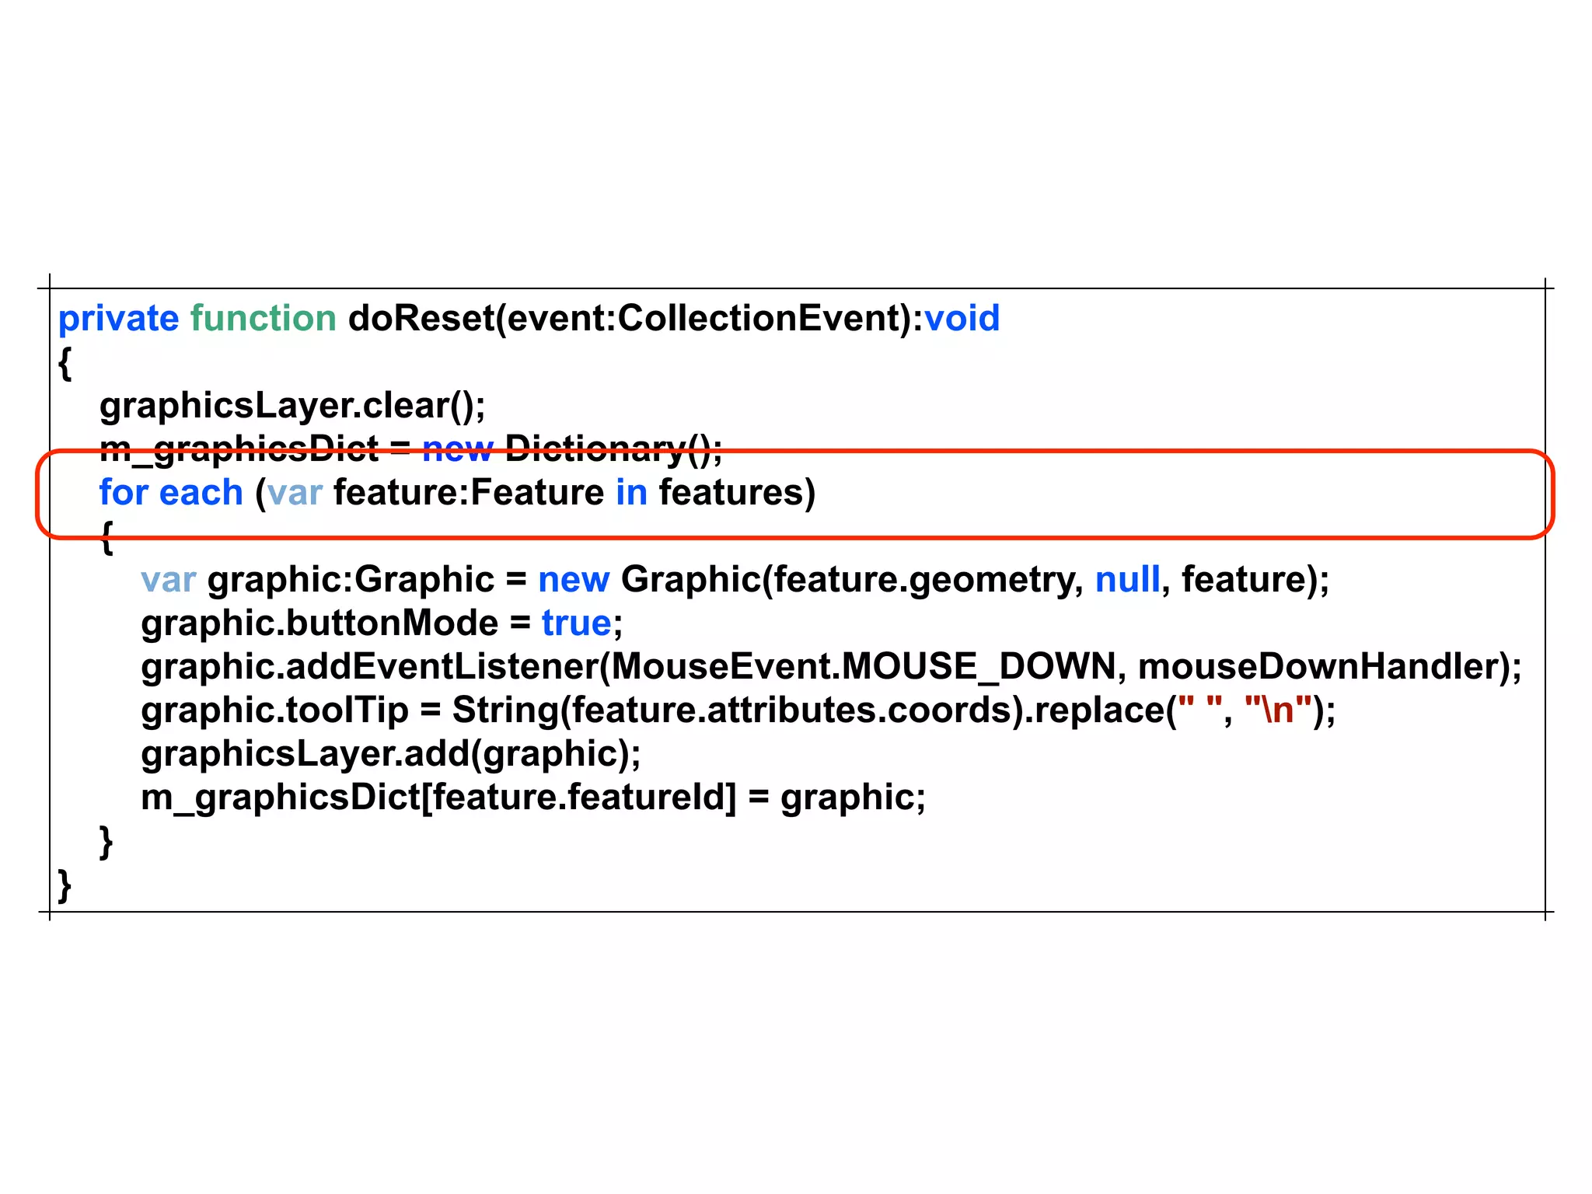This screenshot has width=1592, height=1194.
Task: Click the 'for each (var feature:Feature in features)' line
Action: point(457,493)
